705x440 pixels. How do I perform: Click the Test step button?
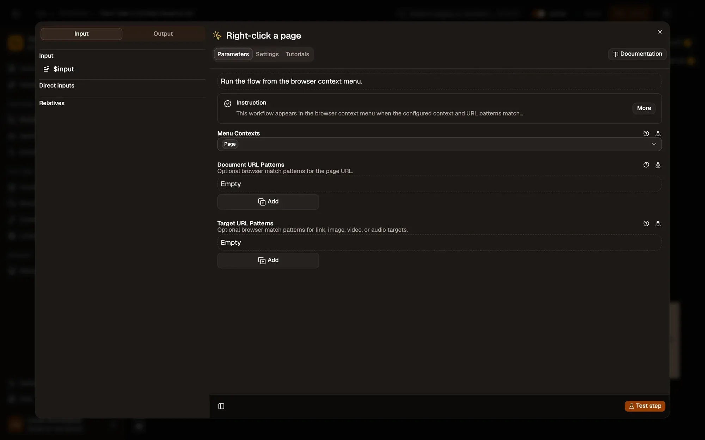645,406
